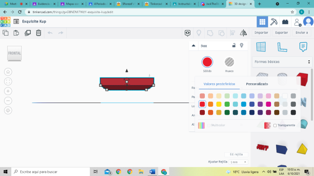
Task: Select the Workplane tool
Action: [261, 47]
